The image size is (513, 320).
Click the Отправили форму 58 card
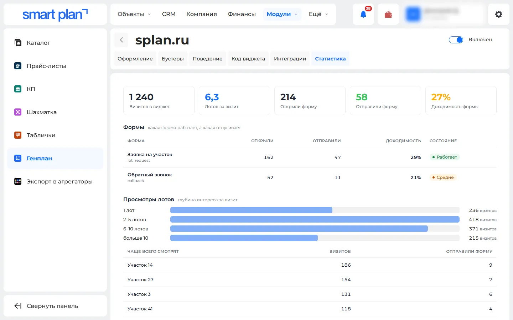pos(385,101)
